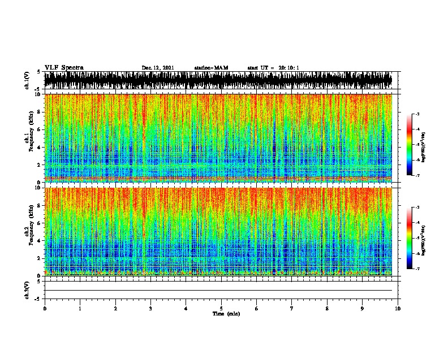Screen dimensions: 448x346
Task: Click the "-3" label on ch.2 color bar
Action: click(x=417, y=207)
